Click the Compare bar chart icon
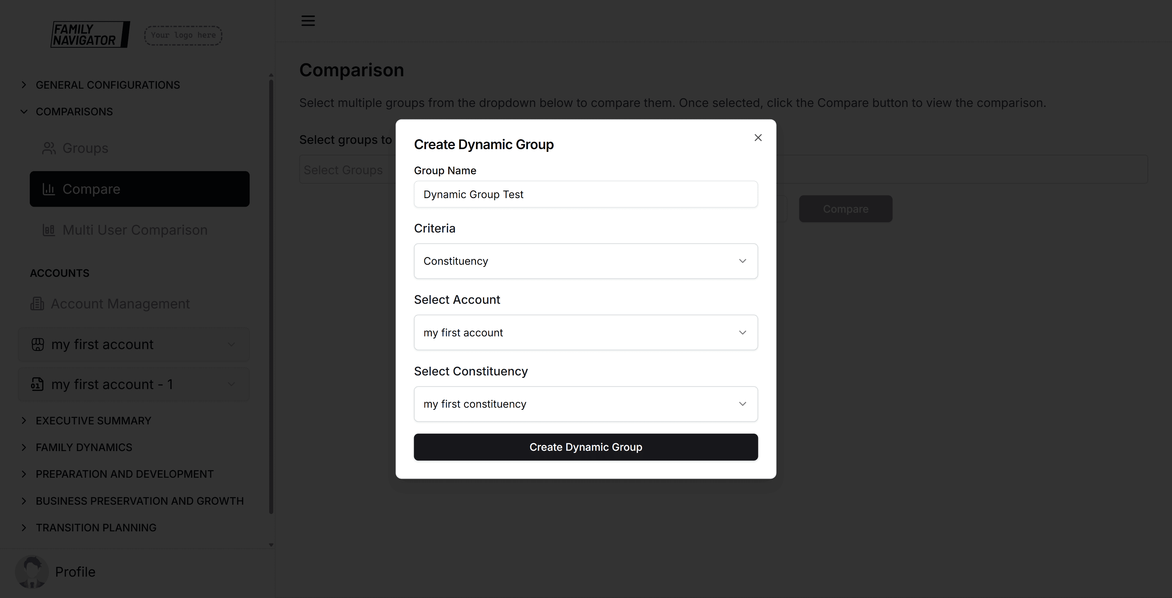 [x=49, y=189]
